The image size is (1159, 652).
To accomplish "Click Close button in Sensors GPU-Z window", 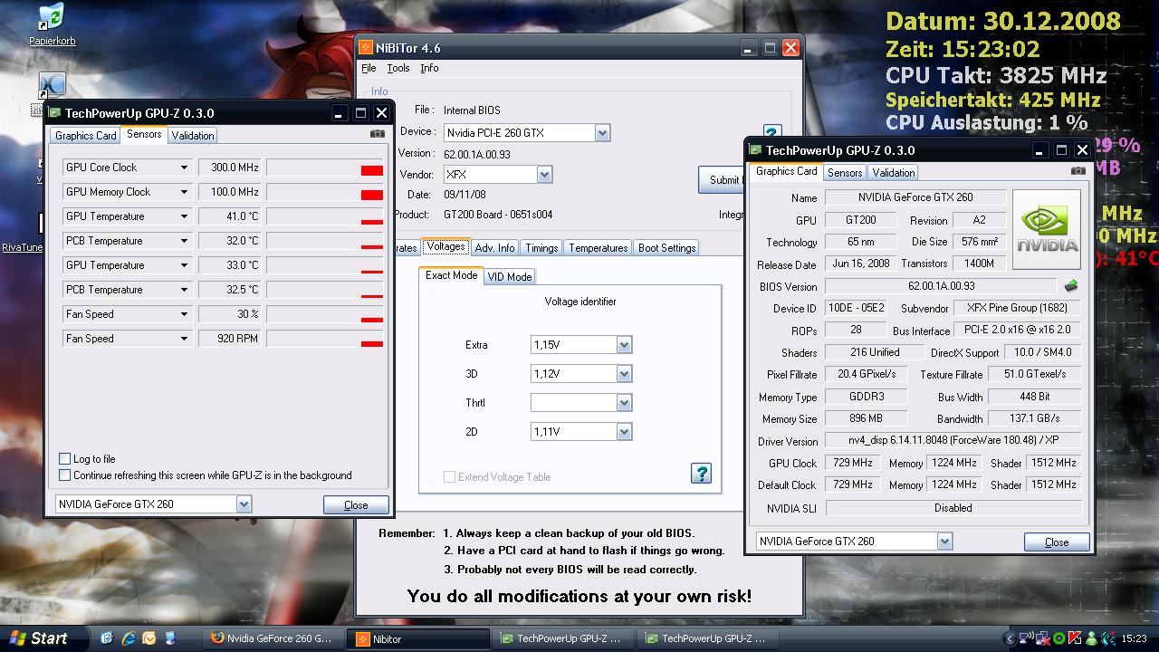I will point(356,505).
